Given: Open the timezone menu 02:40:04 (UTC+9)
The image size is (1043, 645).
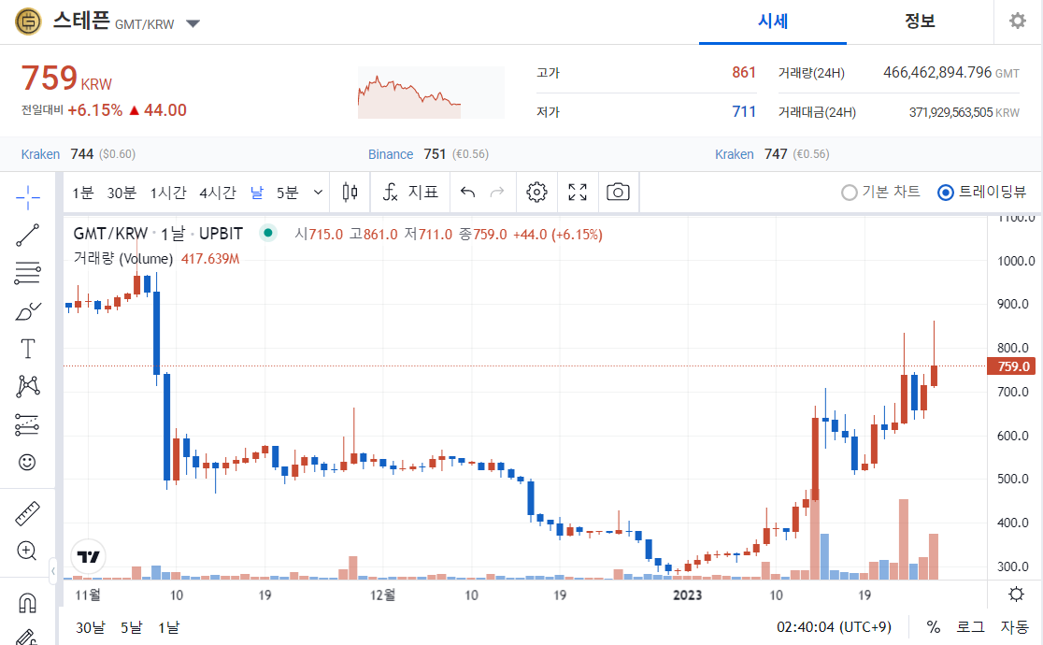Looking at the screenshot, I should tap(835, 627).
